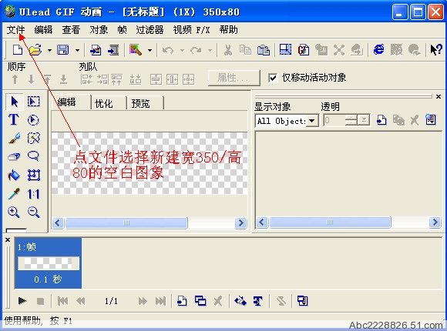Select the Paintbrush tool
This screenshot has height=331, width=447.
[x=14, y=138]
